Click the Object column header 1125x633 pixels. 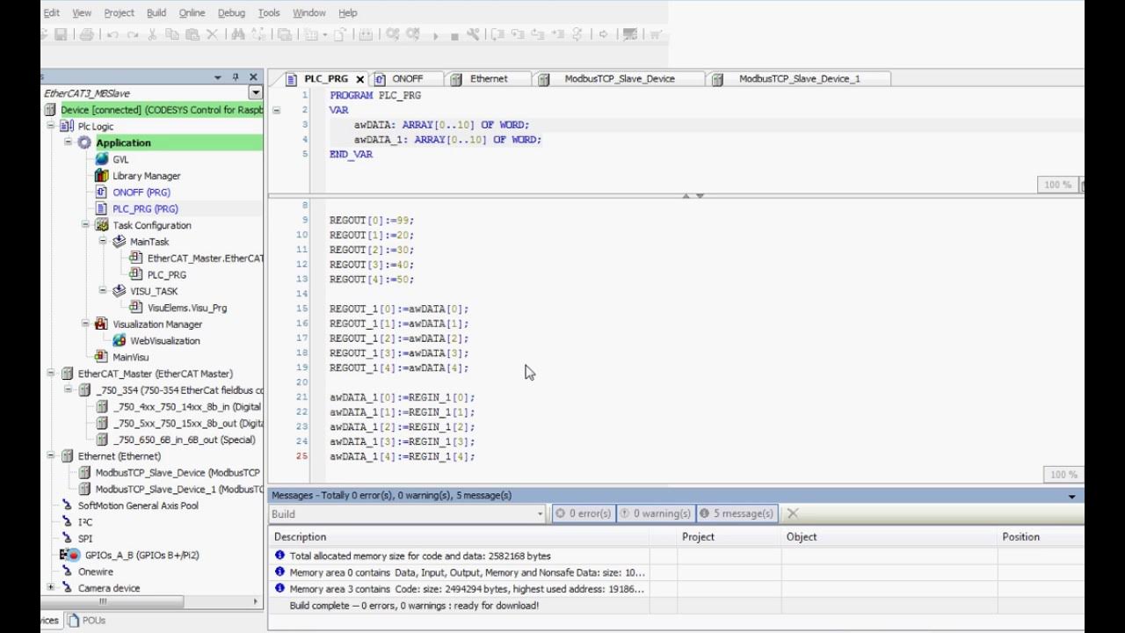889,536
